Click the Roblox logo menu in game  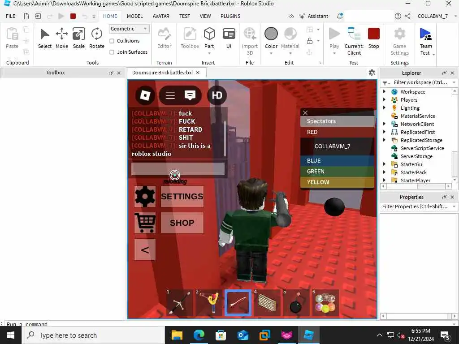(x=145, y=95)
